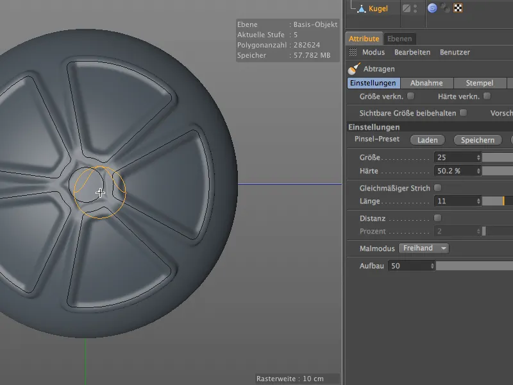
Task: Click the Kugel sphere object icon
Action: (362, 9)
